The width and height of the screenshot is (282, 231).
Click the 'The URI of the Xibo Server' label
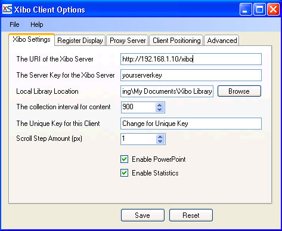(55, 59)
